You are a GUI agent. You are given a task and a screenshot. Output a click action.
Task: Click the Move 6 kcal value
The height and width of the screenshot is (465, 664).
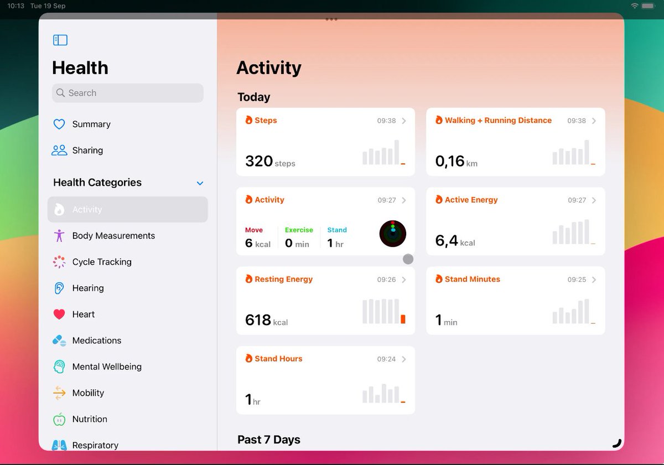tap(258, 243)
